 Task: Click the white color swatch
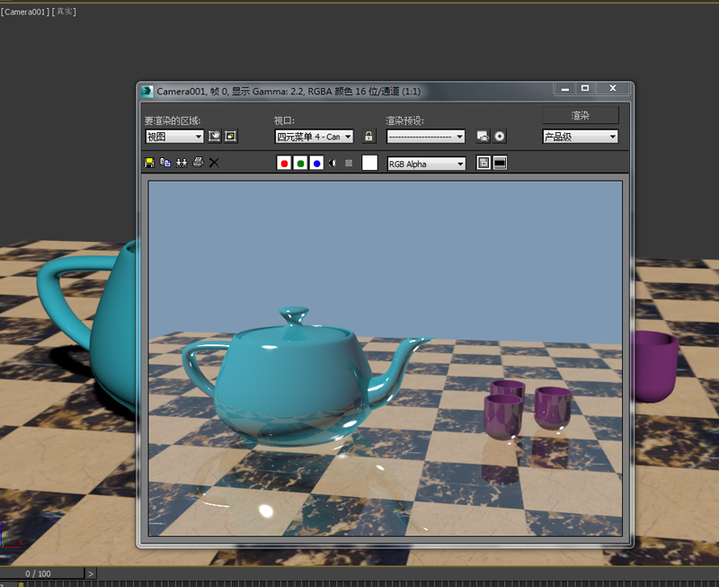pos(369,164)
